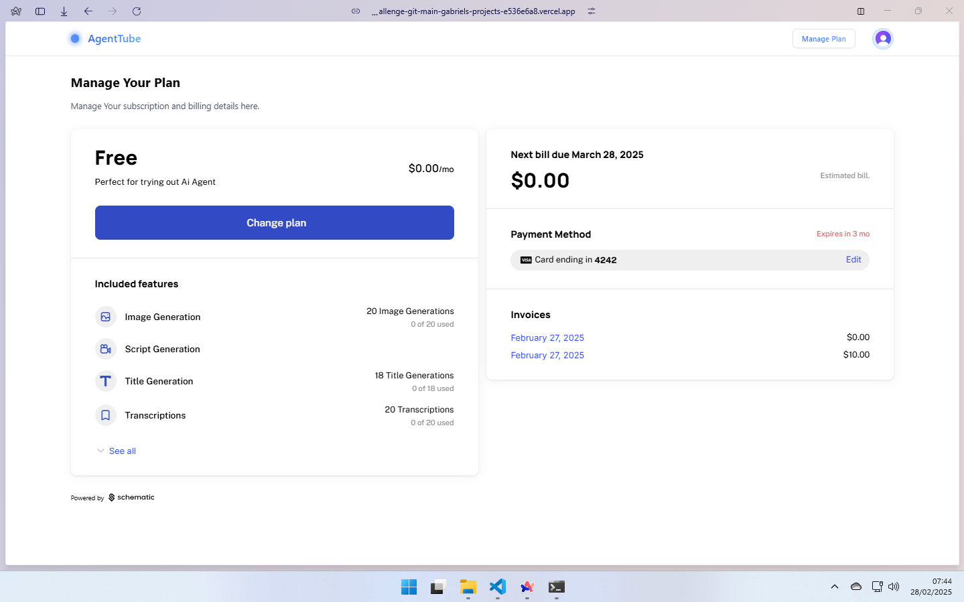Open the $10.00 February 27 invoice

pos(547,355)
